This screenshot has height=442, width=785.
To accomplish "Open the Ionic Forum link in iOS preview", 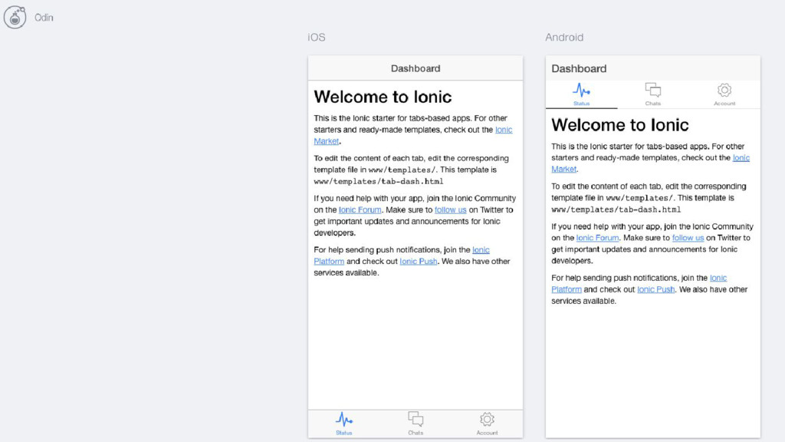I will 360,210.
